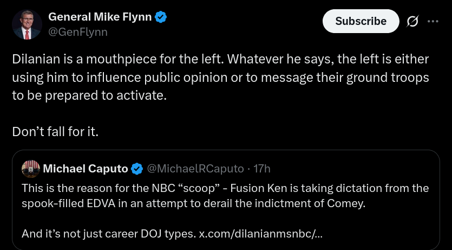Viewport: 452px width, 250px height.
Task: Click the General Mike Flynn display name
Action: pos(100,17)
